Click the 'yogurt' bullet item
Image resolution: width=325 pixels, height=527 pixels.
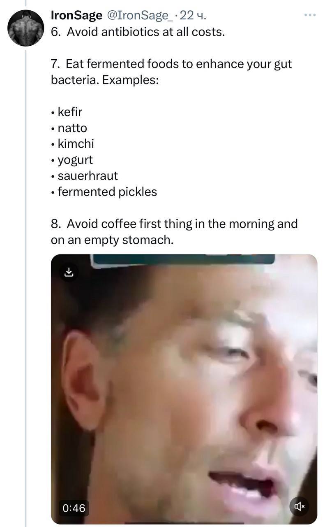click(75, 160)
